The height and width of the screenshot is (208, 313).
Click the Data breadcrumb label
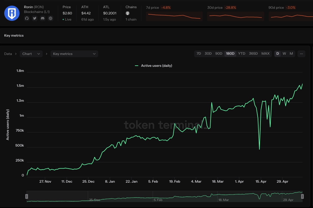(8, 54)
